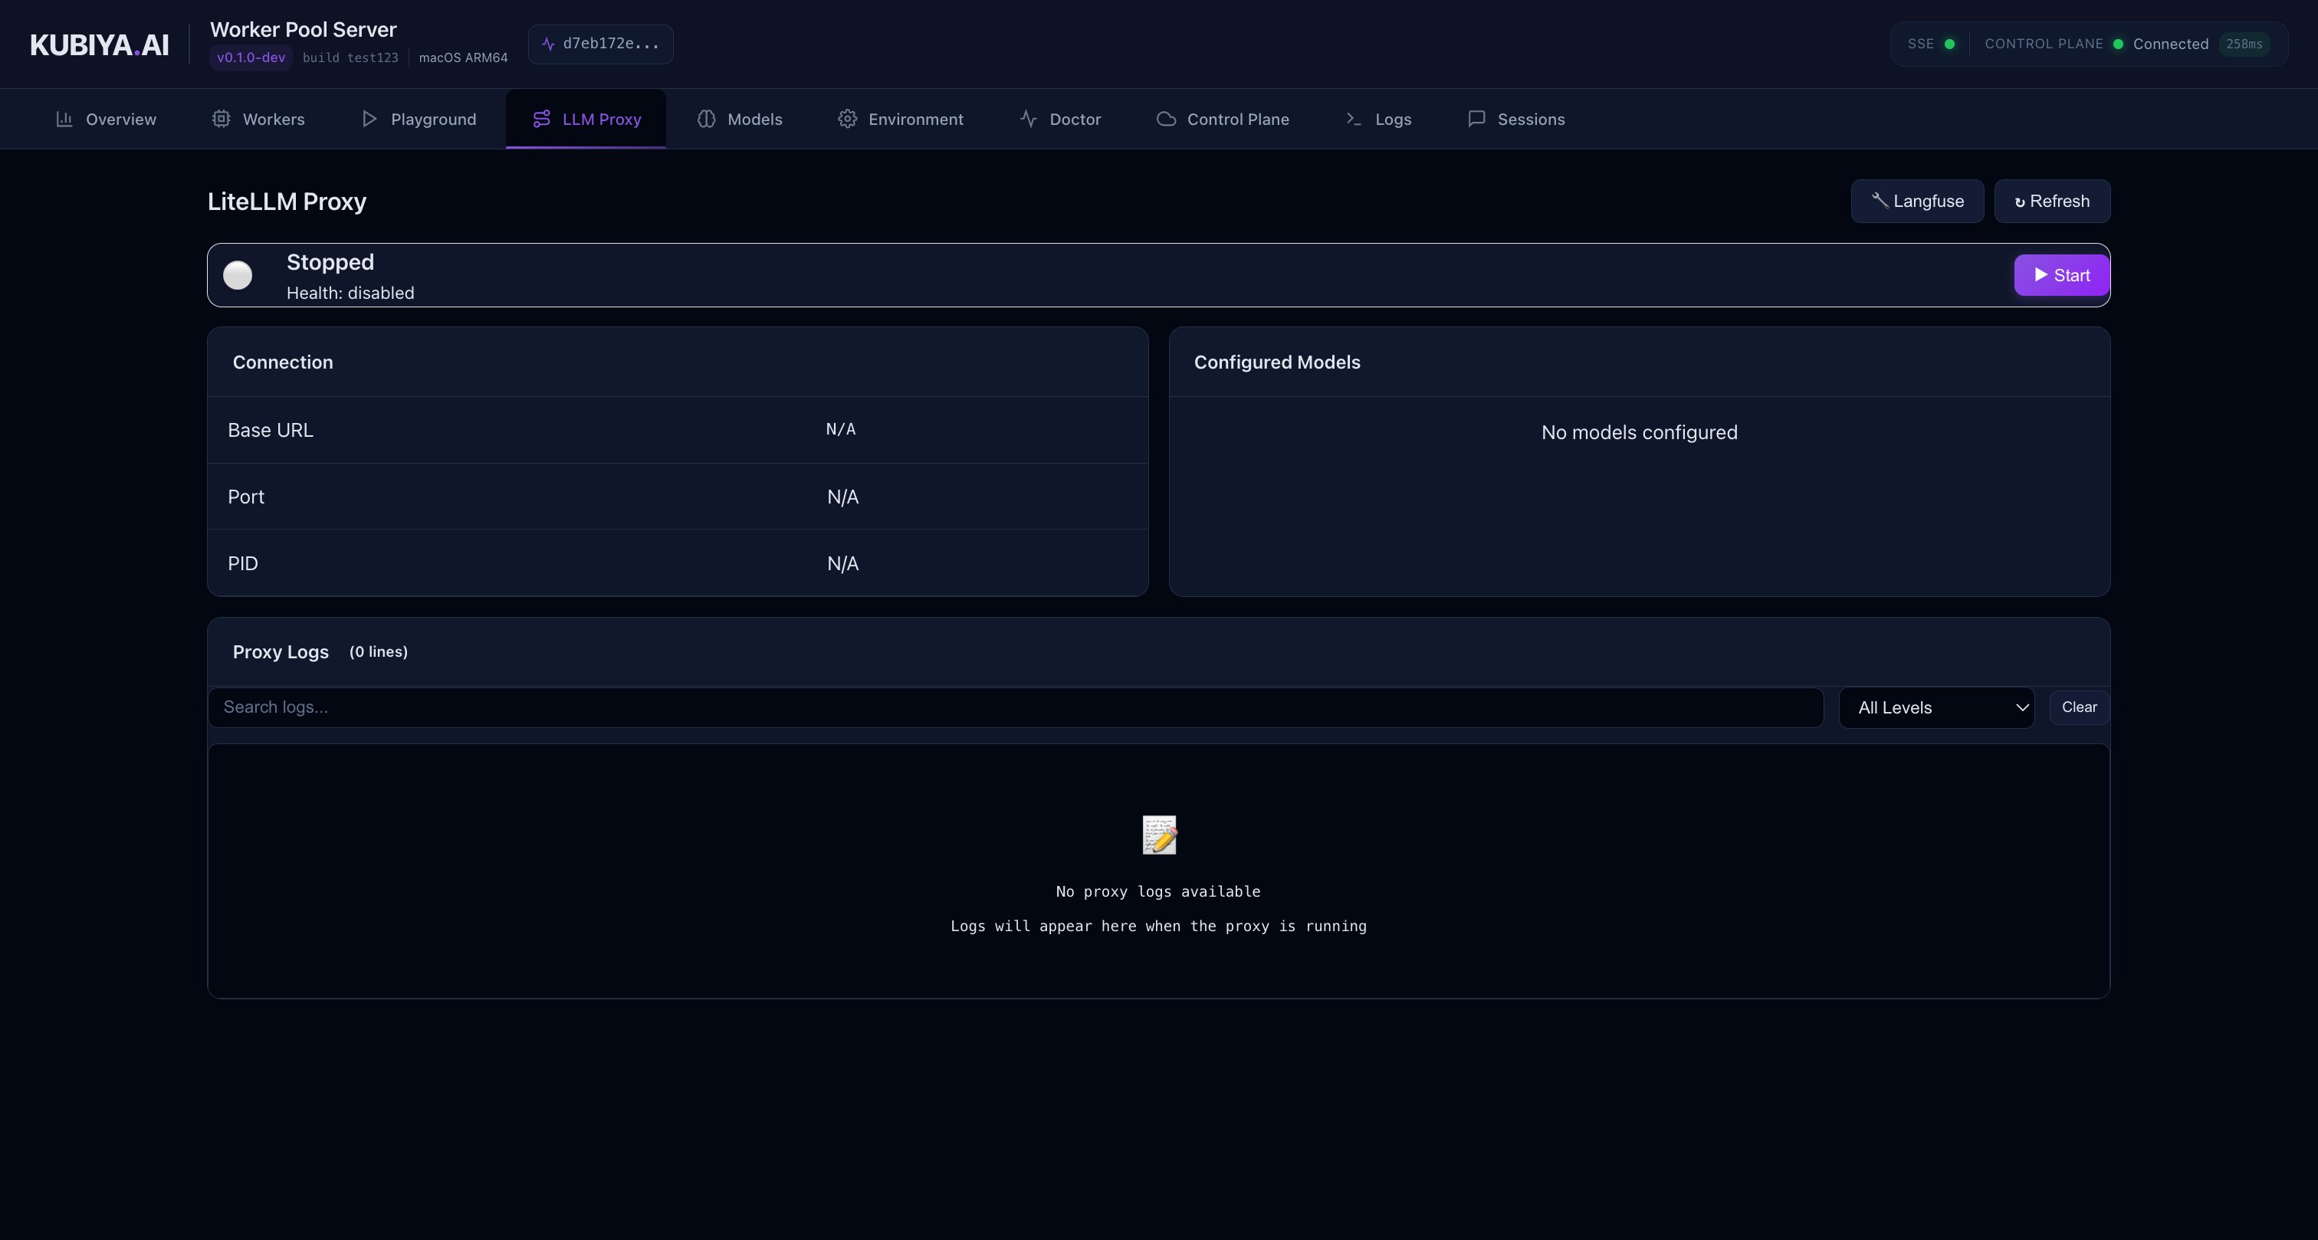This screenshot has height=1240, width=2318.
Task: Select the LLM Proxy tab
Action: 586,119
